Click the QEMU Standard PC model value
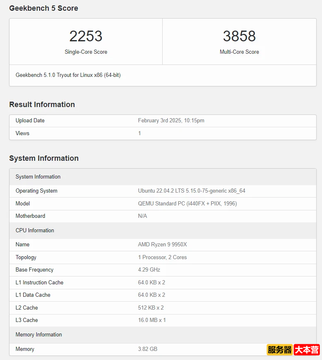Image resolution: width=322 pixels, height=360 pixels. click(x=187, y=203)
